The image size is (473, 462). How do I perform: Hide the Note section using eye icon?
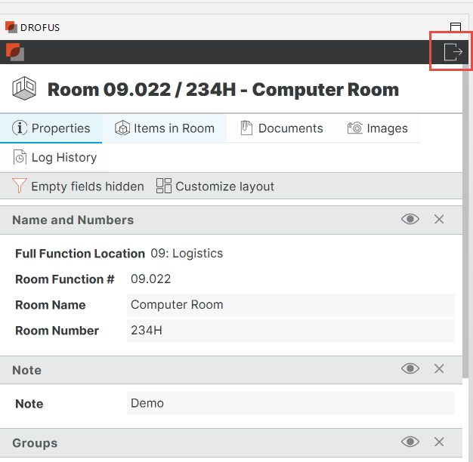410,369
